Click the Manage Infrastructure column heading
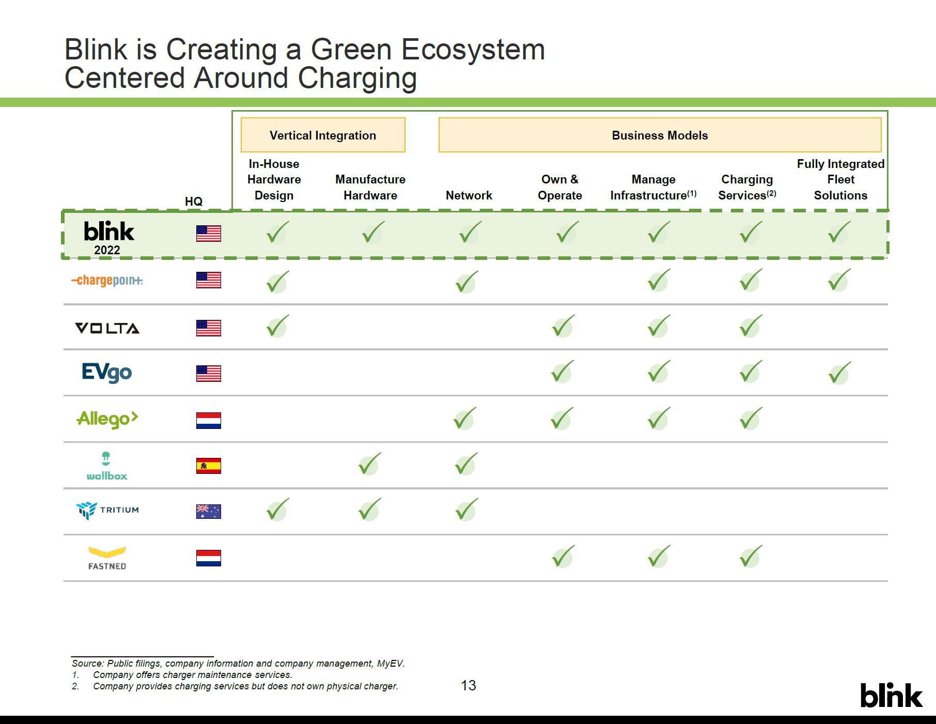The image size is (936, 724). click(x=653, y=187)
